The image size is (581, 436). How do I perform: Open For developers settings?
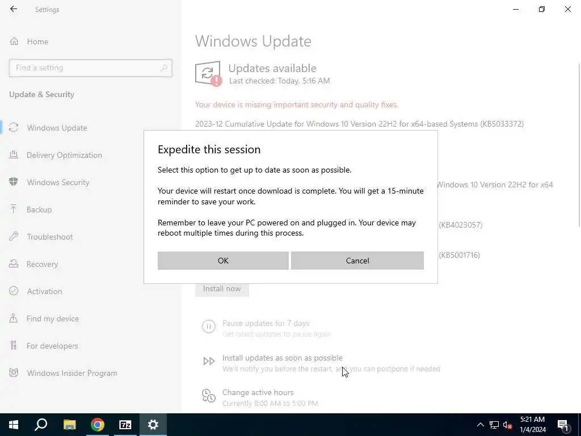tap(52, 346)
